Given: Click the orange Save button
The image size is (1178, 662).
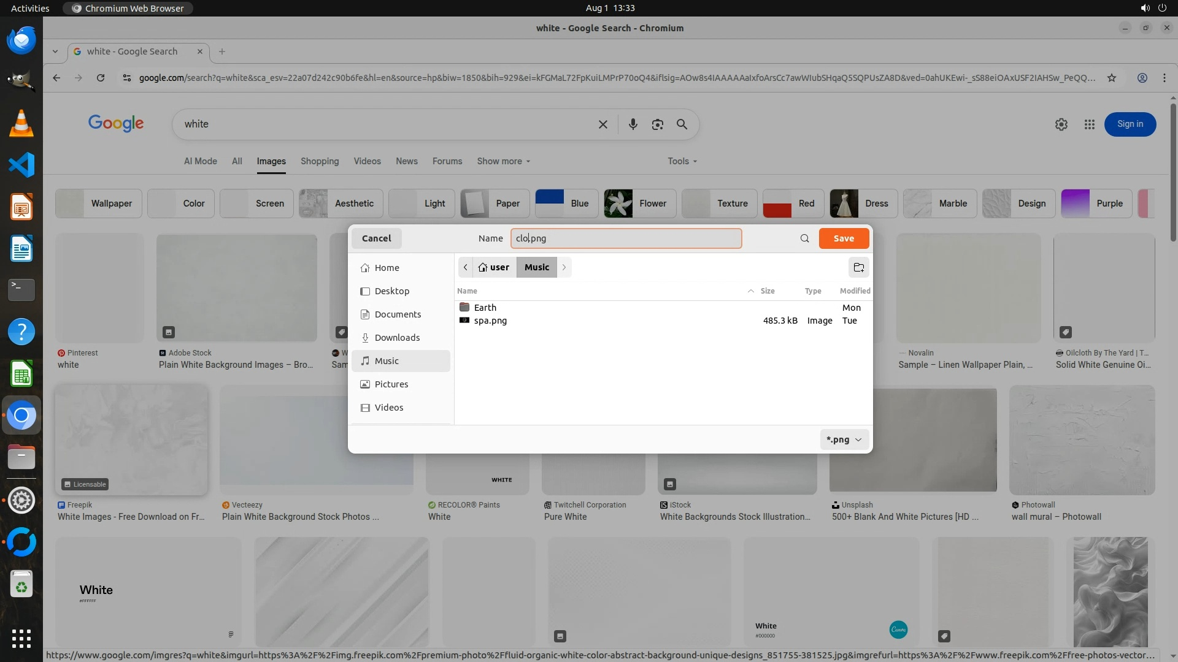Looking at the screenshot, I should tap(843, 238).
